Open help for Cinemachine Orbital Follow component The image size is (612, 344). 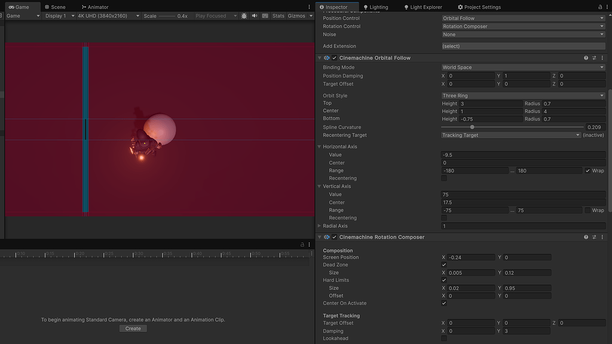tap(586, 57)
